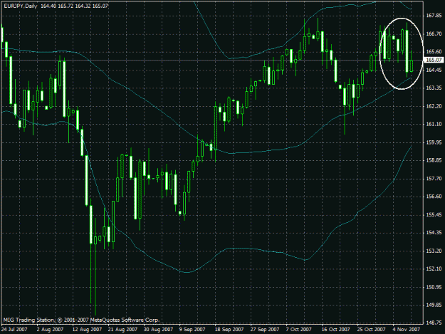The width and height of the screenshot is (445, 334).
Task: Click the 153.20 price axis label
Action: click(x=434, y=251)
